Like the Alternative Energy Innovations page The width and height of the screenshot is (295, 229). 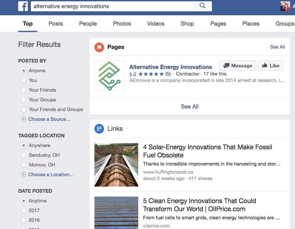[x=271, y=66]
